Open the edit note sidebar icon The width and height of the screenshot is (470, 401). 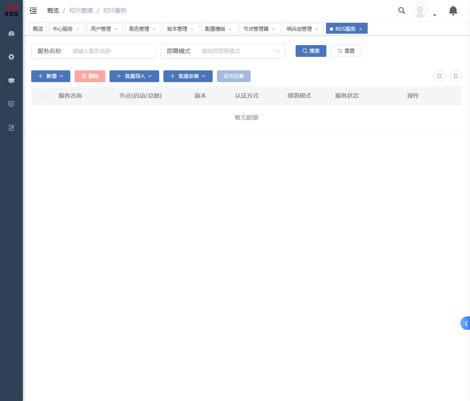click(11, 128)
